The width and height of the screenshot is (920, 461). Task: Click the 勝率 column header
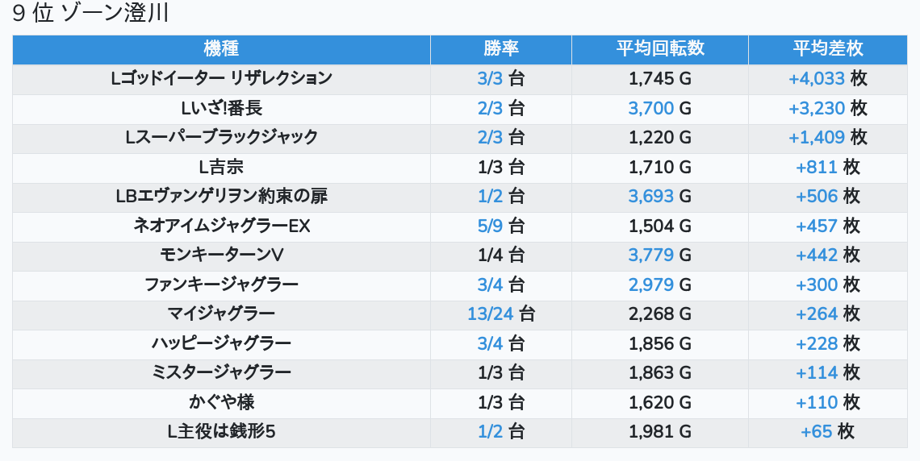[500, 49]
